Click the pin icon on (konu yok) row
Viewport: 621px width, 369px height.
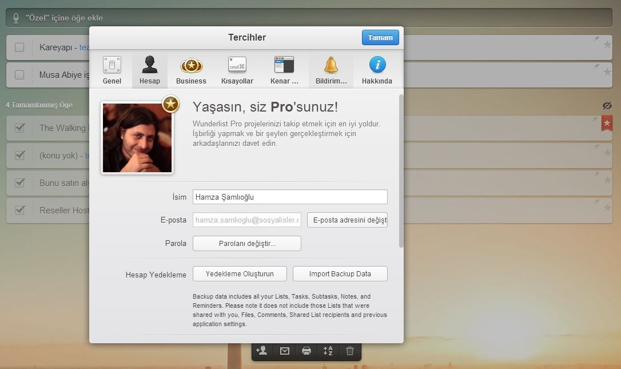click(596, 146)
